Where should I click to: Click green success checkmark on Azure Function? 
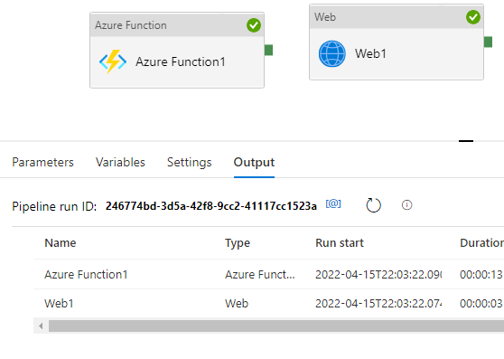(254, 25)
